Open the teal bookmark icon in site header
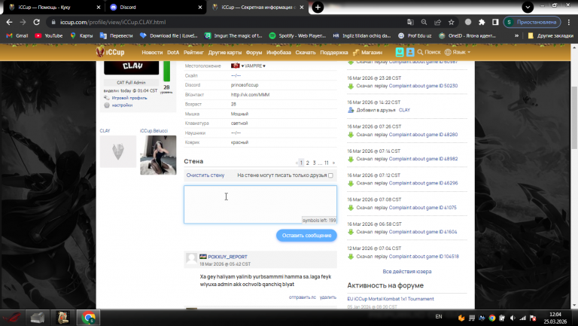Screen dimensions: 578x326 (x=400, y=52)
